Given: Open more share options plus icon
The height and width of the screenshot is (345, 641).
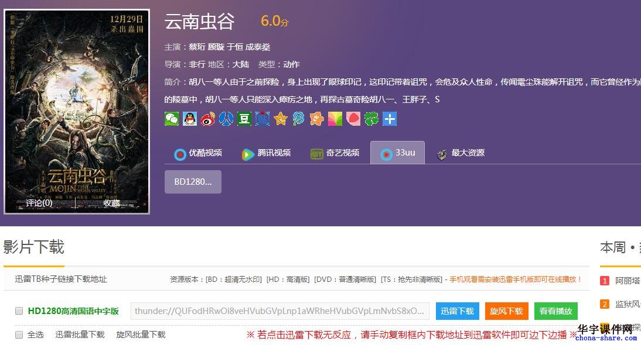Looking at the screenshot, I should click(390, 119).
